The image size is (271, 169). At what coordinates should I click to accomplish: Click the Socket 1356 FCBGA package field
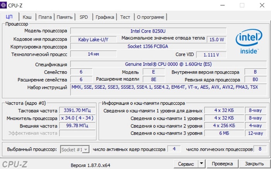coord(148,46)
